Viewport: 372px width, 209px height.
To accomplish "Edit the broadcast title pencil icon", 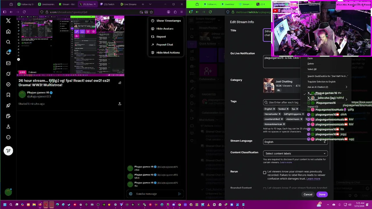I will point(120,83).
